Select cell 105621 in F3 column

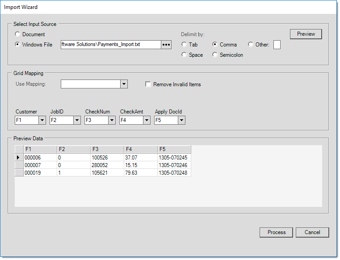pos(107,172)
